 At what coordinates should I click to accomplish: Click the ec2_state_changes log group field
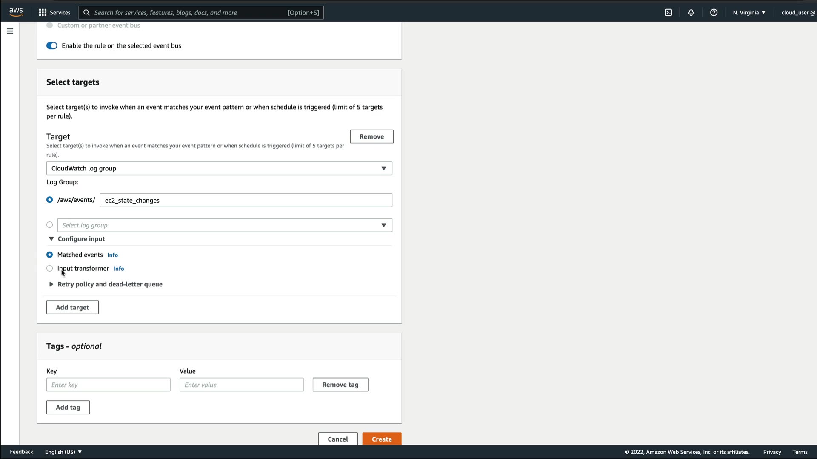point(246,200)
